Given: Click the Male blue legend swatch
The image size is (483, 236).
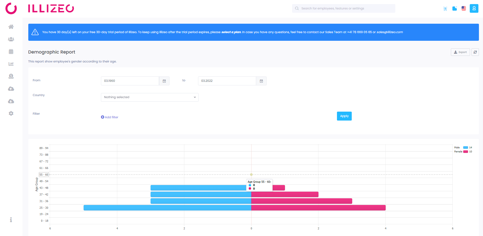Looking at the screenshot, I should point(466,148).
